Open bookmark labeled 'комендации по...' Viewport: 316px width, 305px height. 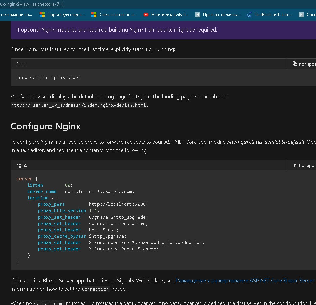[x=16, y=15]
